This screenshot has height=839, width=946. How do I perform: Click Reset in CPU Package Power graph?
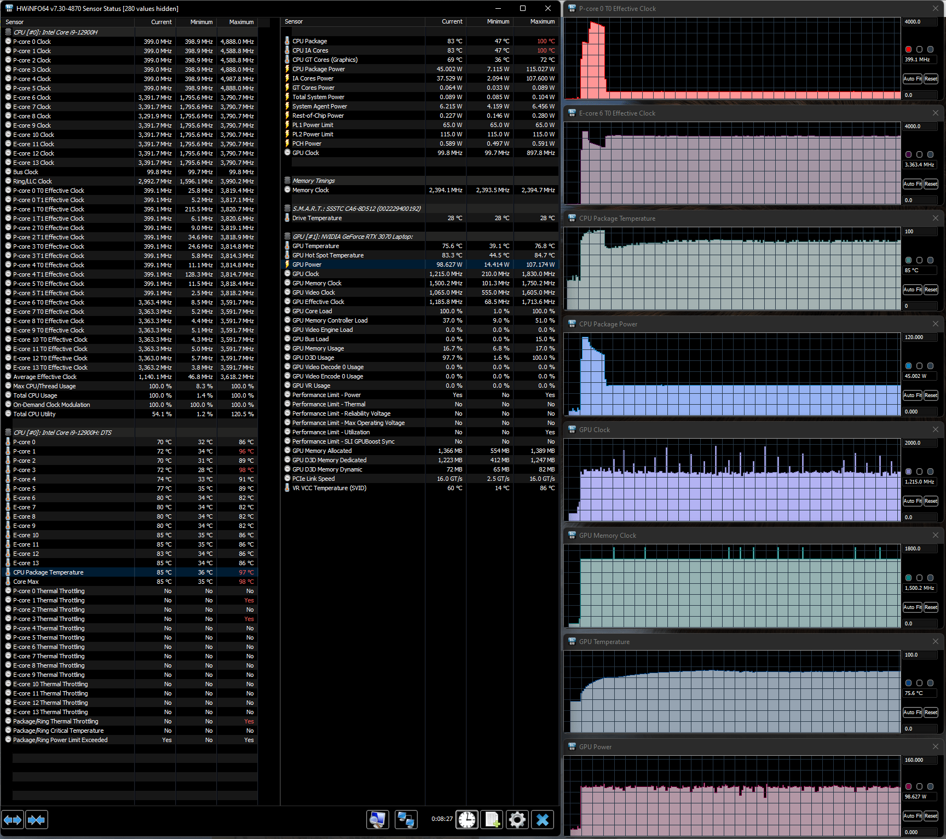click(931, 395)
